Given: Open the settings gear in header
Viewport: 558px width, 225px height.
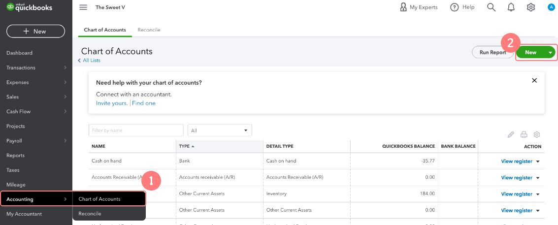Looking at the screenshot, I should tap(531, 7).
